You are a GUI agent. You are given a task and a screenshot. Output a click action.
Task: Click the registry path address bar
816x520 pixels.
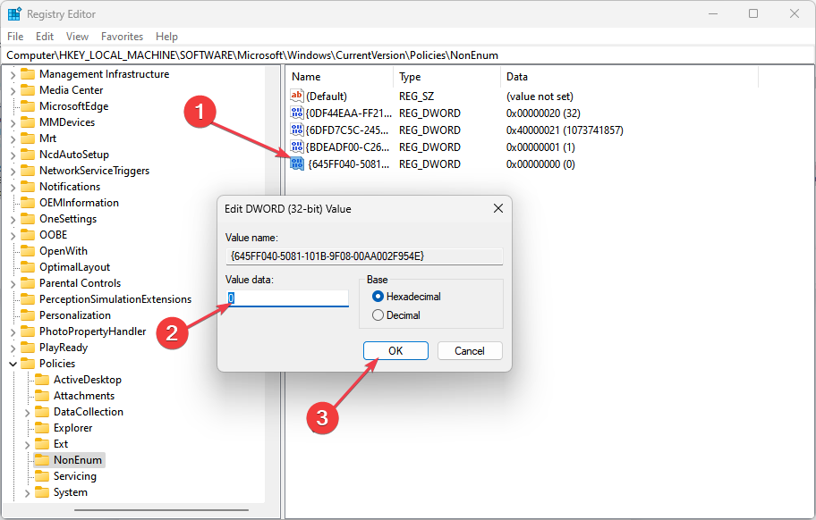tap(408, 55)
